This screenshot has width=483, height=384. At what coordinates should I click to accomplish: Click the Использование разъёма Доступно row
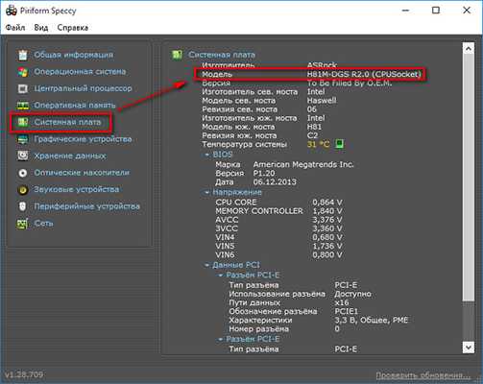(300, 294)
